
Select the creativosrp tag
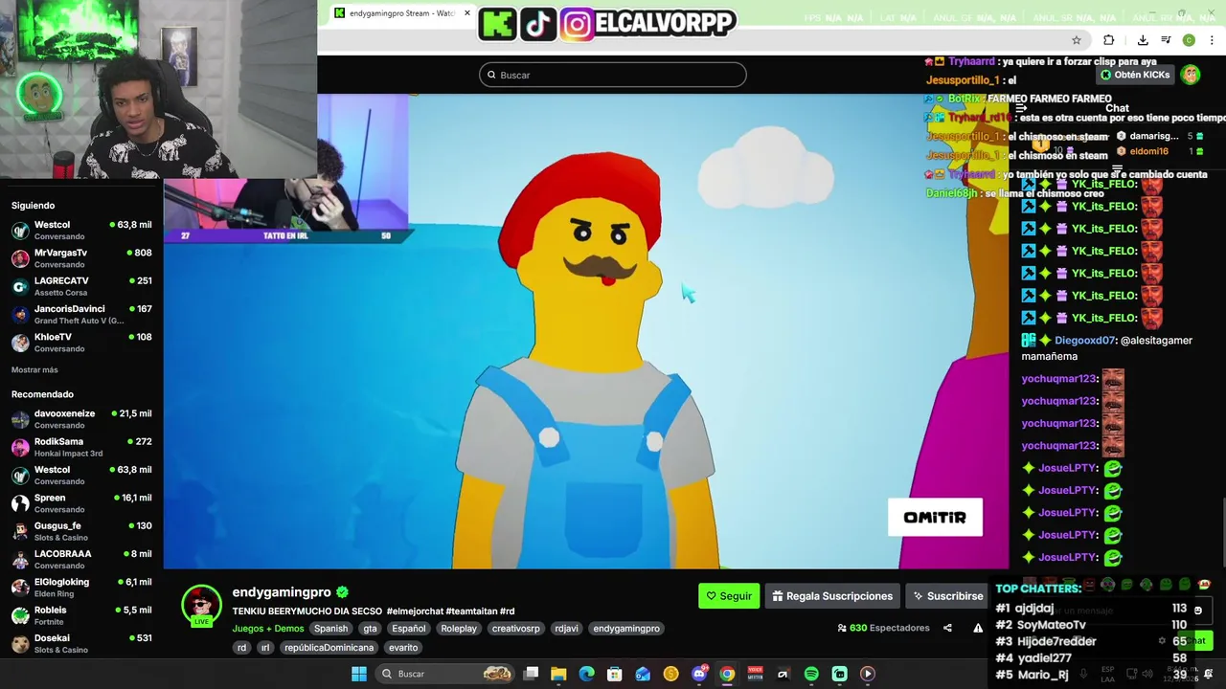click(x=515, y=629)
